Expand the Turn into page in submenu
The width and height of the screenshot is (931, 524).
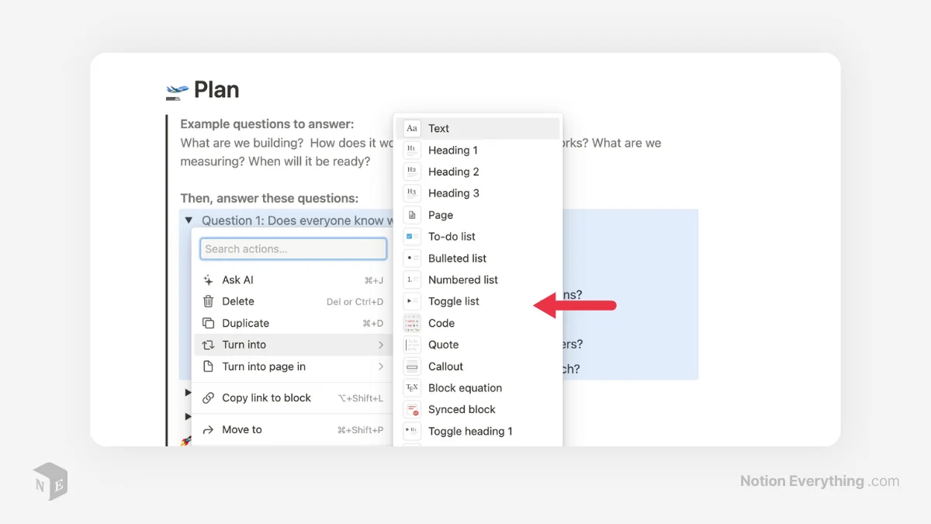381,366
